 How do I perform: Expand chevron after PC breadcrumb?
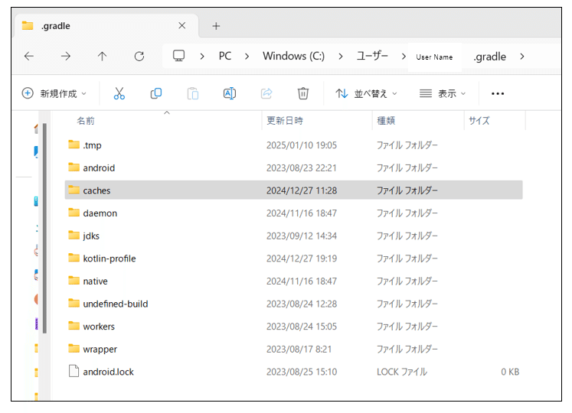click(247, 57)
